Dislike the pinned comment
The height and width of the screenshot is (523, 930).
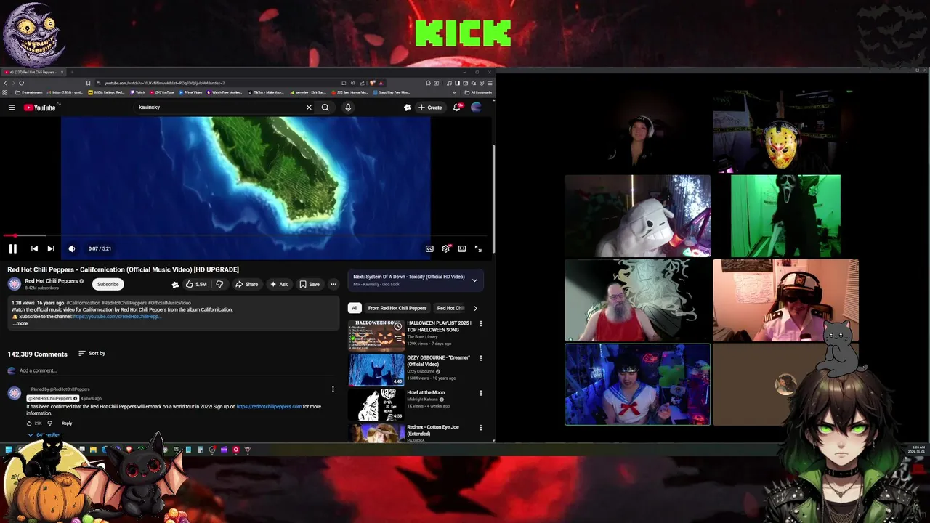(49, 423)
